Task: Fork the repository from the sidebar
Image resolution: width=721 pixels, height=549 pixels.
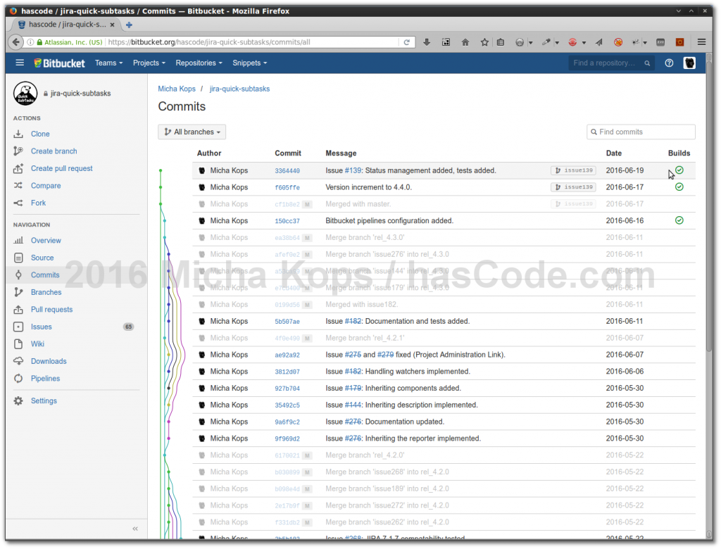Action: (x=40, y=203)
